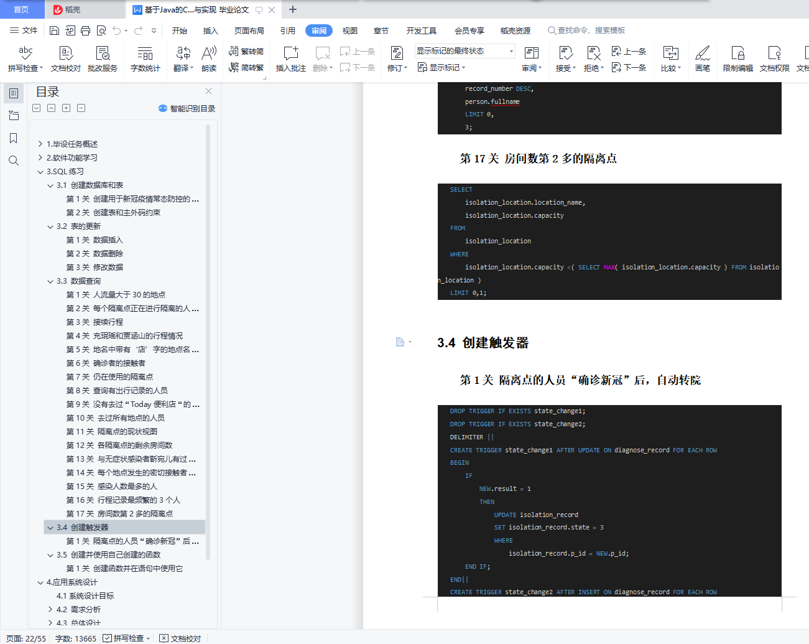The width and height of the screenshot is (809, 644).
Task: Toggle 拼写检查 checkbox in status bar
Action: [x=107, y=638]
